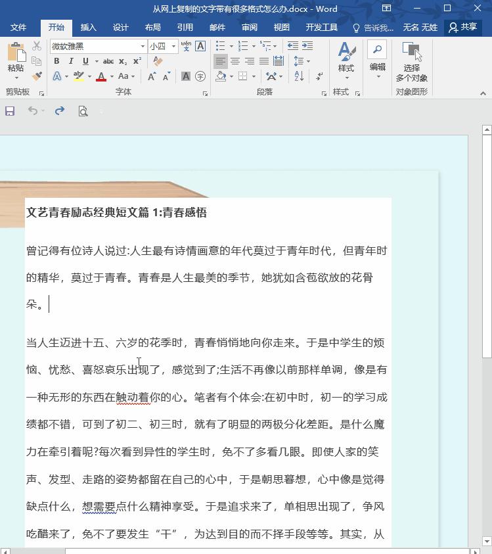Click heading text 文艺青春励志经典短文篇

pos(87,212)
